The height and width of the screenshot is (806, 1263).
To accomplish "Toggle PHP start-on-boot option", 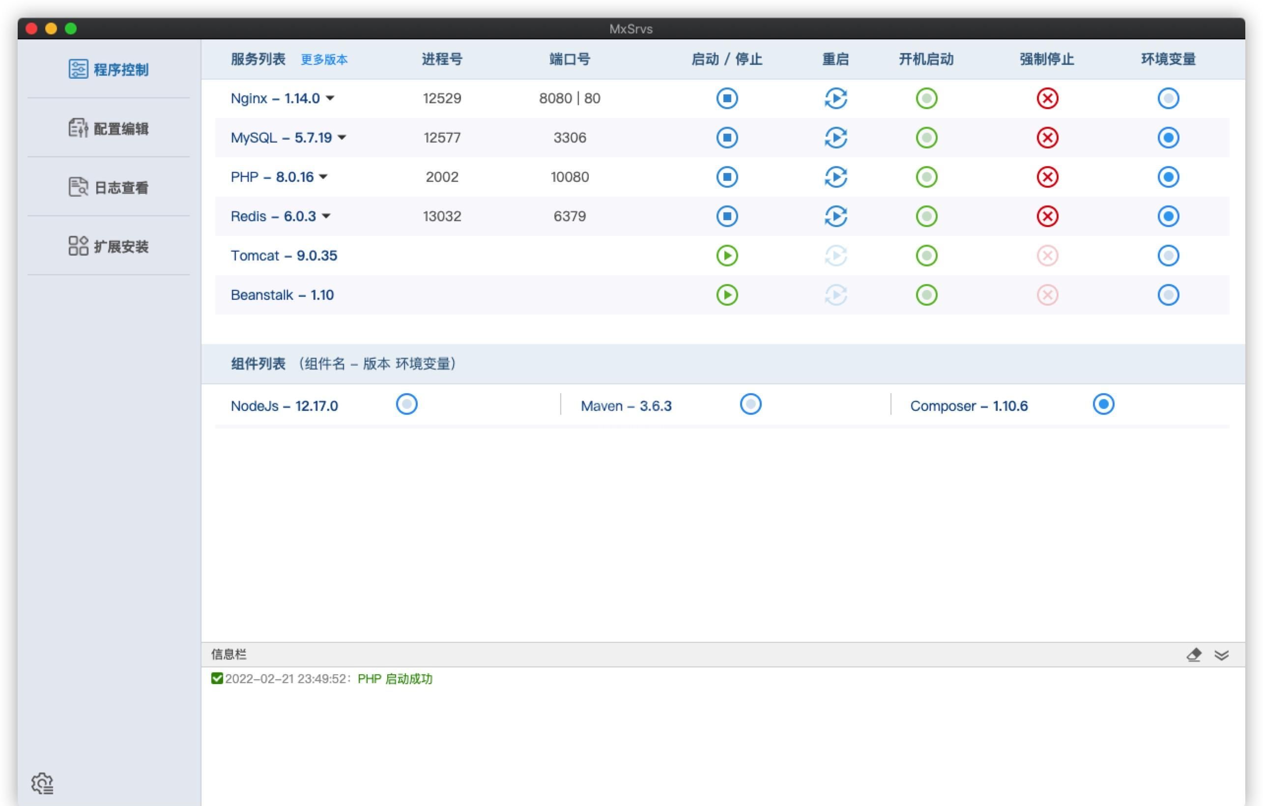I will click(927, 177).
